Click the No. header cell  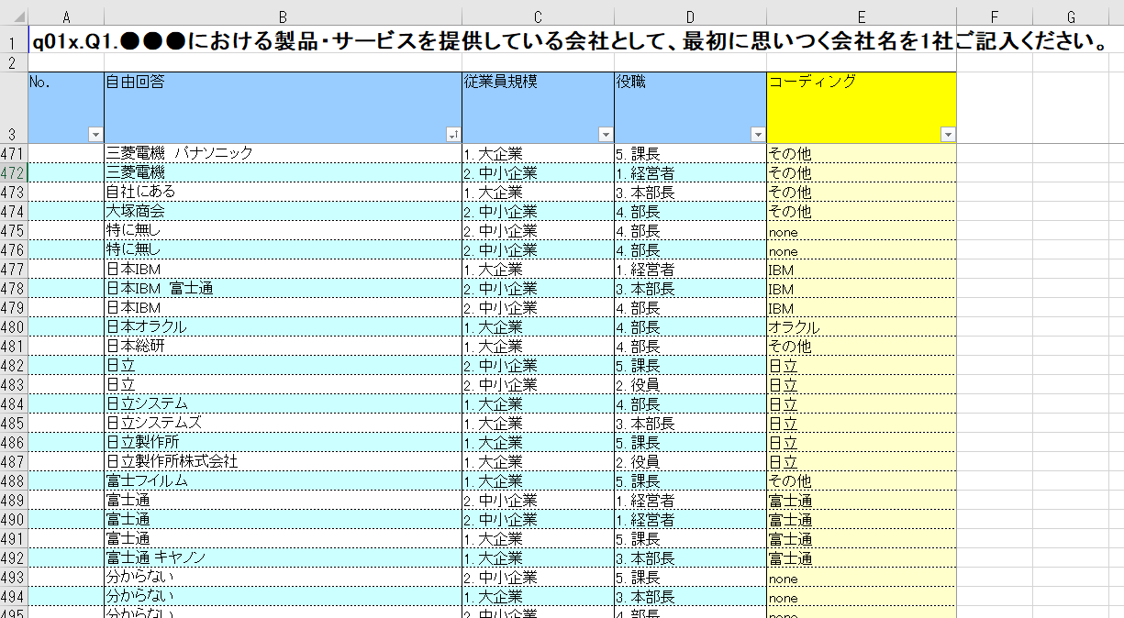tap(66, 107)
